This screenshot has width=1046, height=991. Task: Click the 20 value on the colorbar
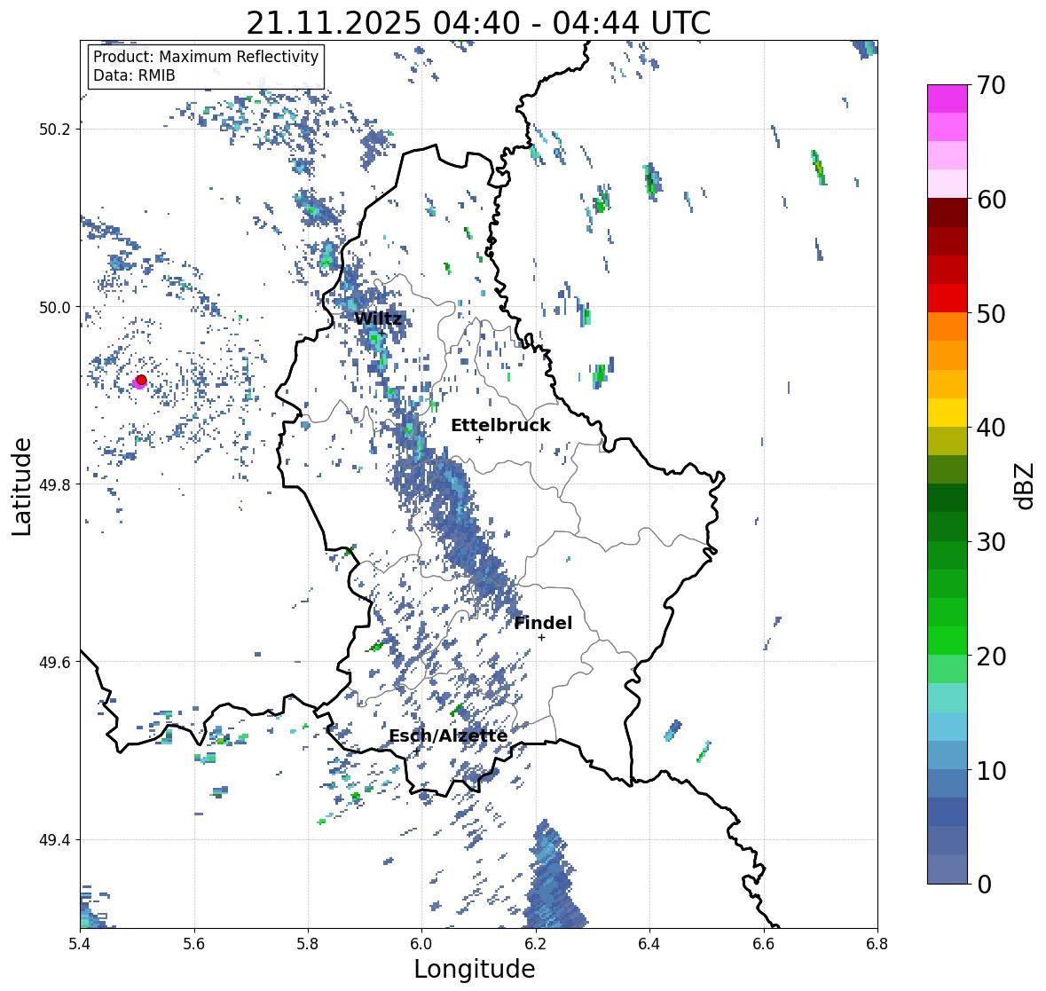[x=991, y=657]
